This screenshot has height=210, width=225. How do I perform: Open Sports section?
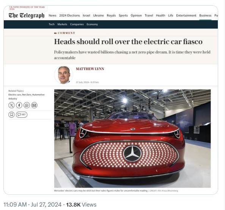123,16
